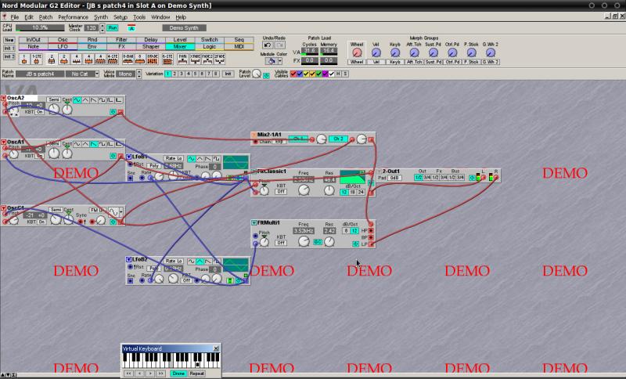Click the Run button
The image size is (626, 379).
point(112,28)
